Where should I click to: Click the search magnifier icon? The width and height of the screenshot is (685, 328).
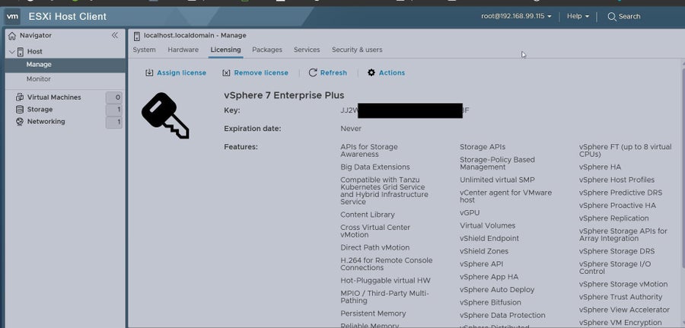(x=612, y=17)
